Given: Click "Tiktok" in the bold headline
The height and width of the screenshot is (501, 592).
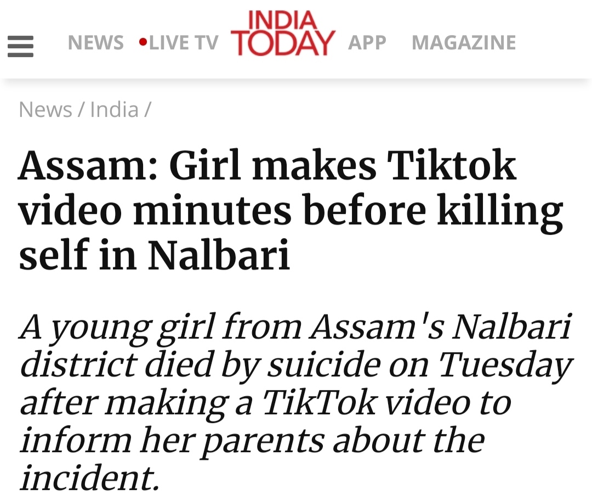Looking at the screenshot, I should pyautogui.click(x=452, y=166).
